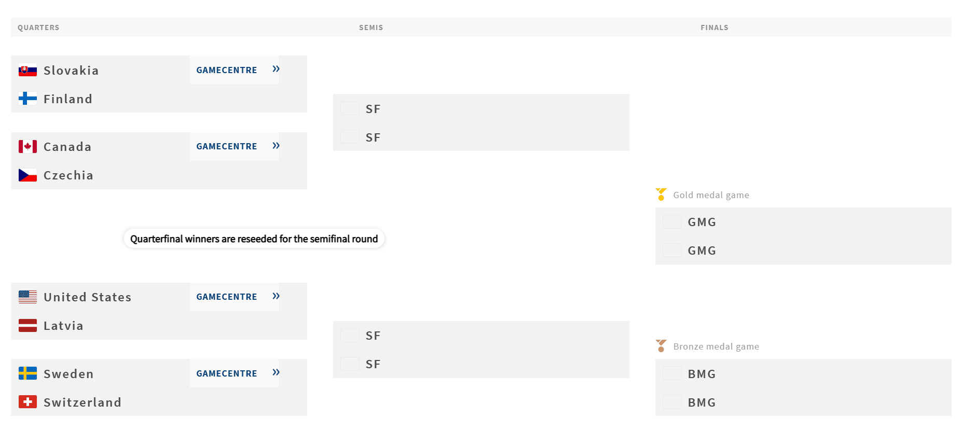Click the Switzerland flag icon

(x=27, y=402)
